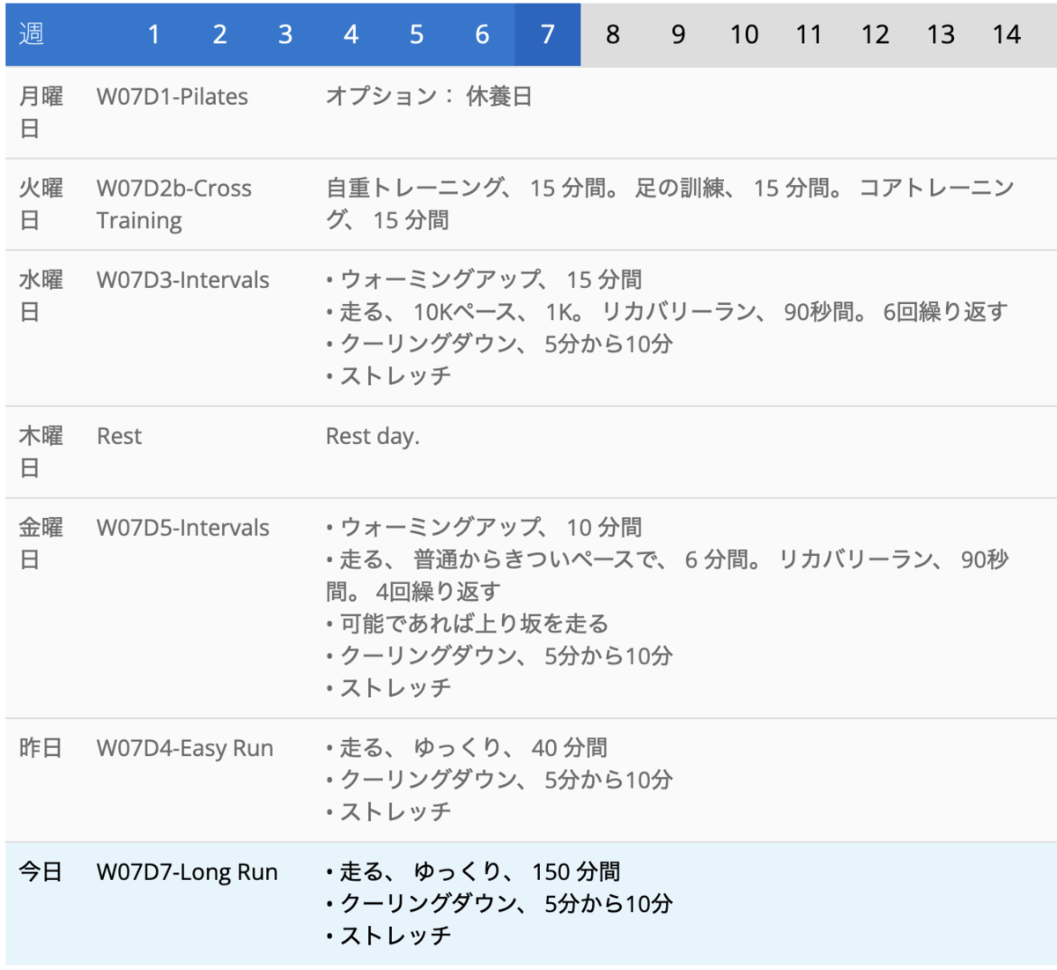Viewport: 1057px width, 970px height.
Task: Click the 水曜日 day label
Action: pyautogui.click(x=41, y=296)
